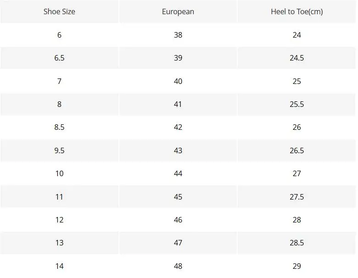
Task: Click the 24 heel to toe value
Action: (297, 35)
